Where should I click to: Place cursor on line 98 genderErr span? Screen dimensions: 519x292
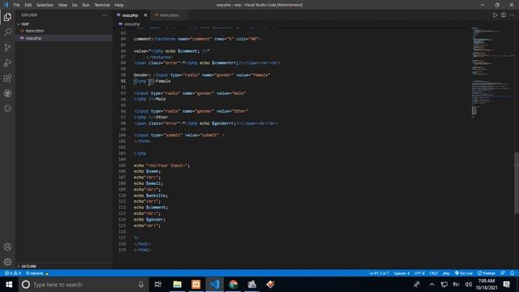pos(205,123)
